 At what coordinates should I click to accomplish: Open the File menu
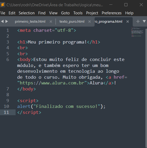coord(3,13)
